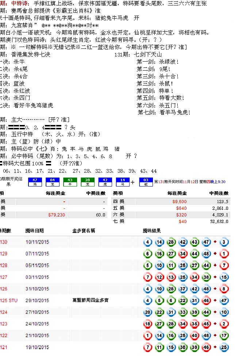The height and width of the screenshot is (356, 235).
Task: Click the 萬聖節周四金多寶 draw name
Action: point(90,300)
